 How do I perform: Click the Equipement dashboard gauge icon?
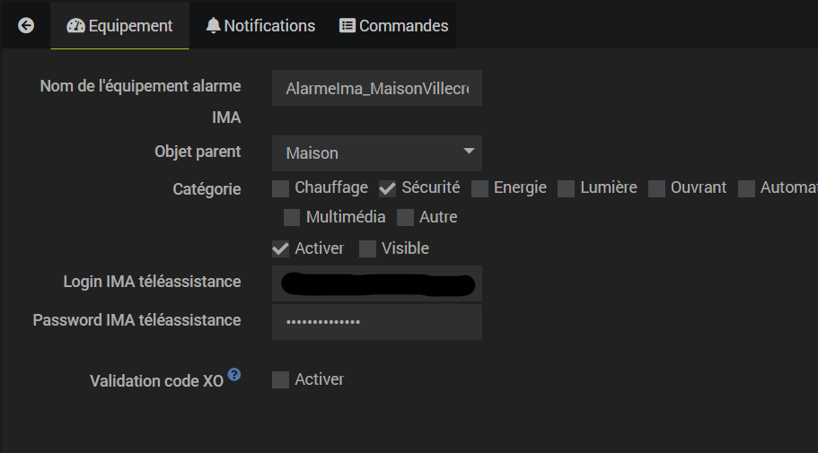[x=75, y=26]
